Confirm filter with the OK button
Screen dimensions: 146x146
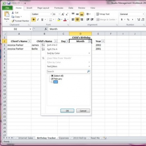(x=67, y=111)
